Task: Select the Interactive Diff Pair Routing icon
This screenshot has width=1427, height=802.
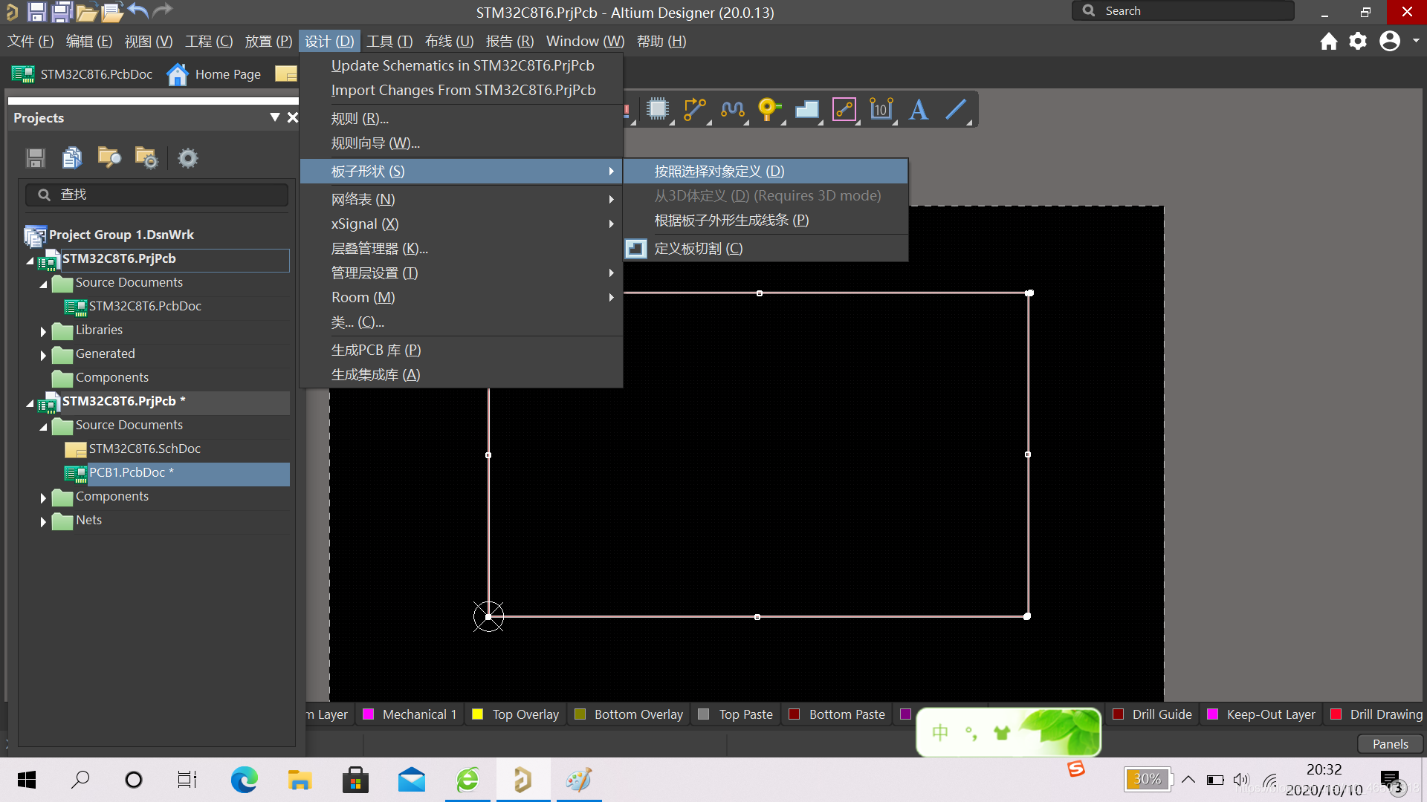Action: pos(736,110)
